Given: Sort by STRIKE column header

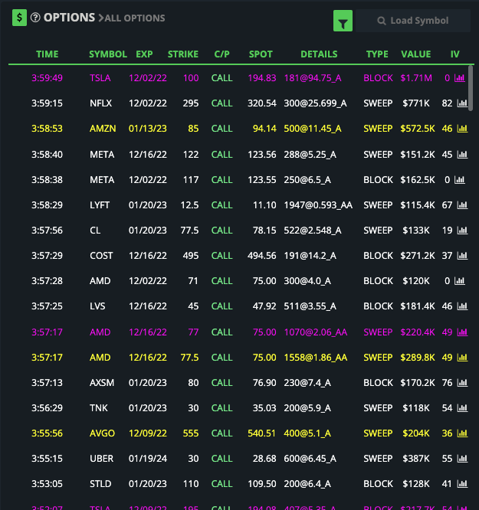Looking at the screenshot, I should click(183, 54).
